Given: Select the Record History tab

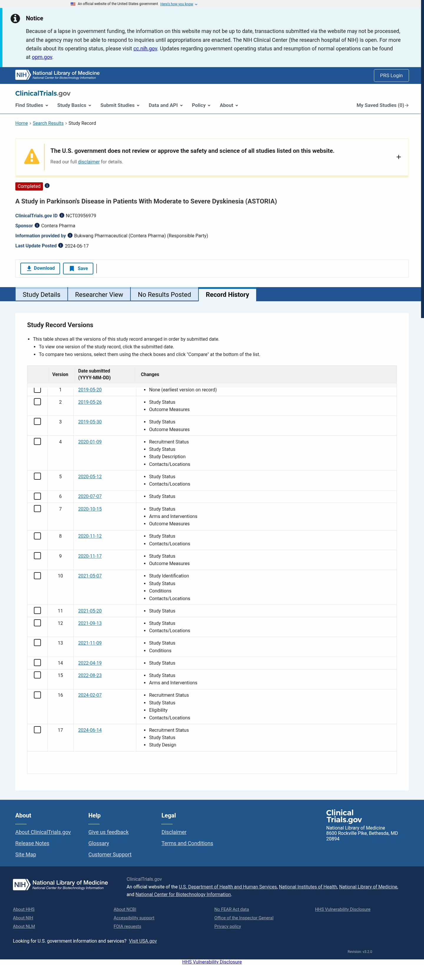Looking at the screenshot, I should (227, 294).
